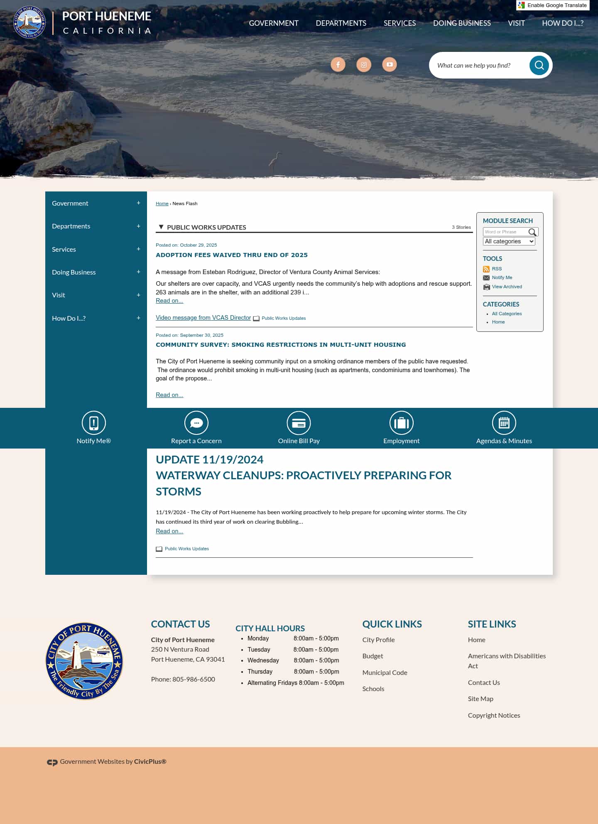Open Schools quick link
The image size is (598, 824).
coord(373,689)
